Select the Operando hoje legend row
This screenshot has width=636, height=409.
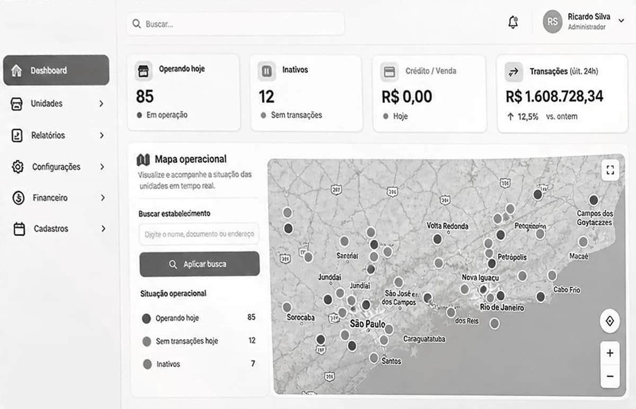[199, 318]
